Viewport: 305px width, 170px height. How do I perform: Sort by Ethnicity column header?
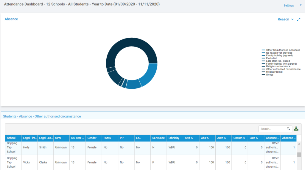pos(175,138)
